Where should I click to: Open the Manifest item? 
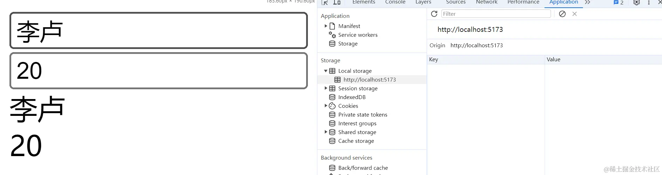(349, 26)
